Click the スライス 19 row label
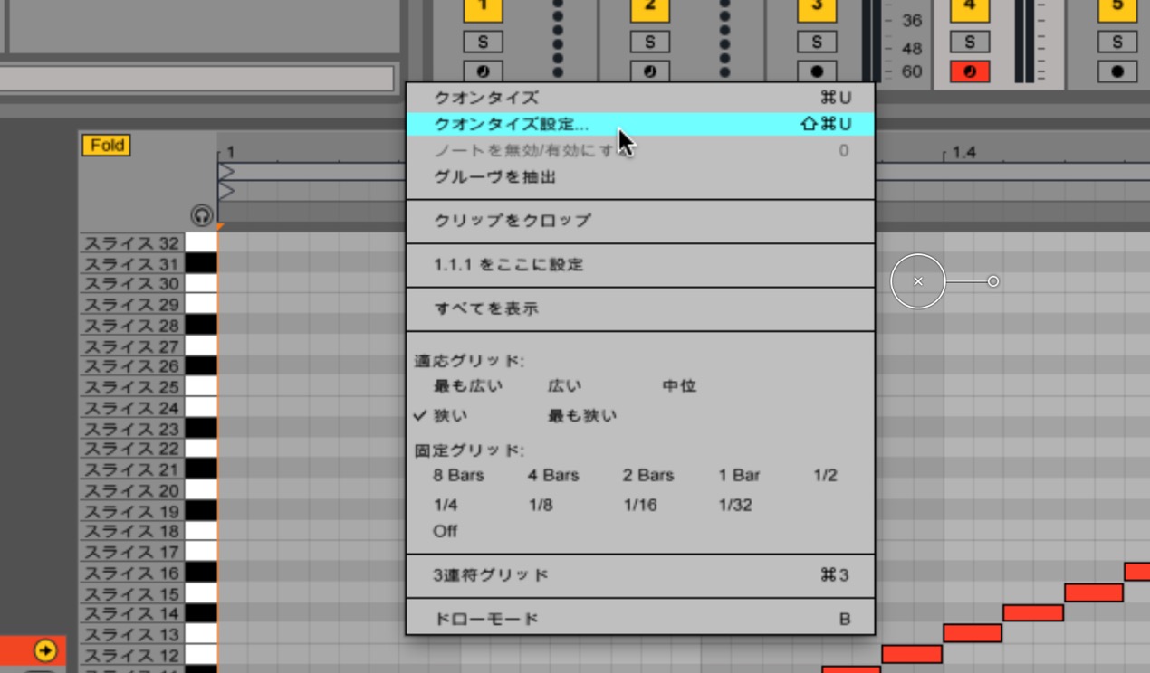This screenshot has height=673, width=1150. pyautogui.click(x=132, y=511)
